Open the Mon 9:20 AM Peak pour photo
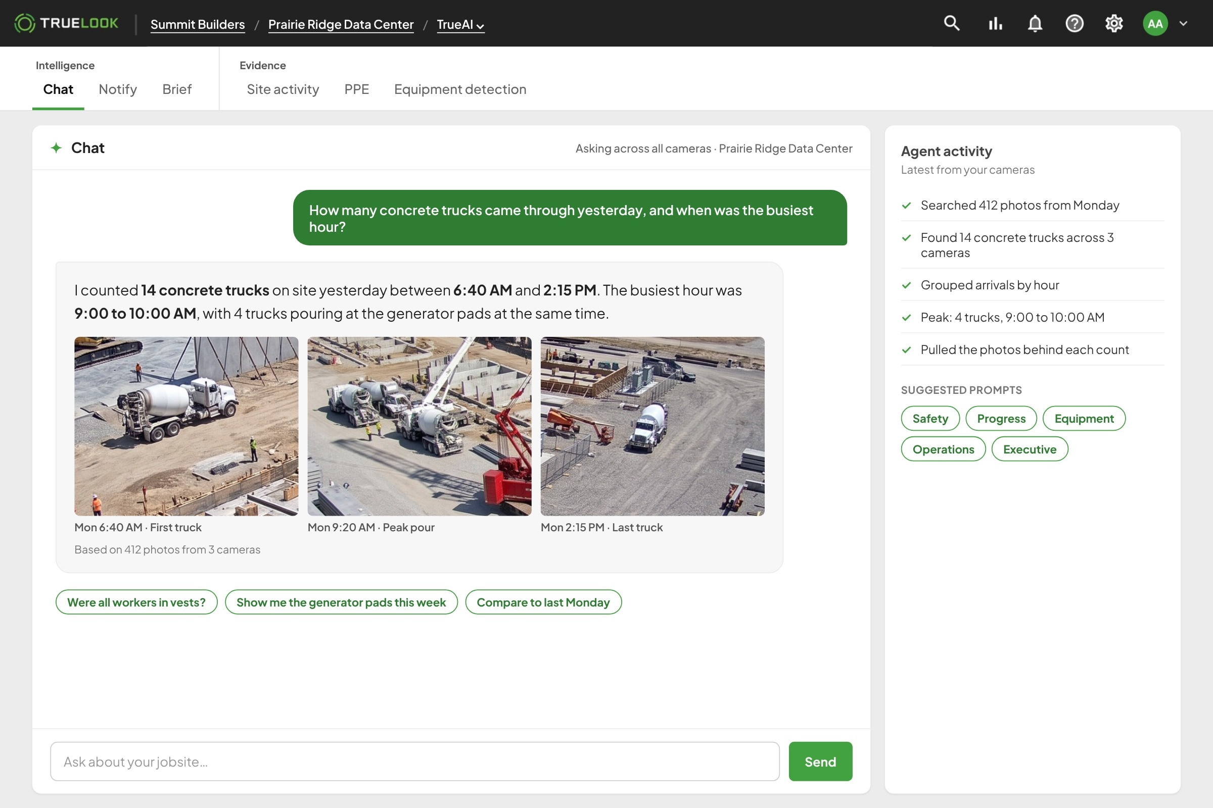 coord(419,426)
